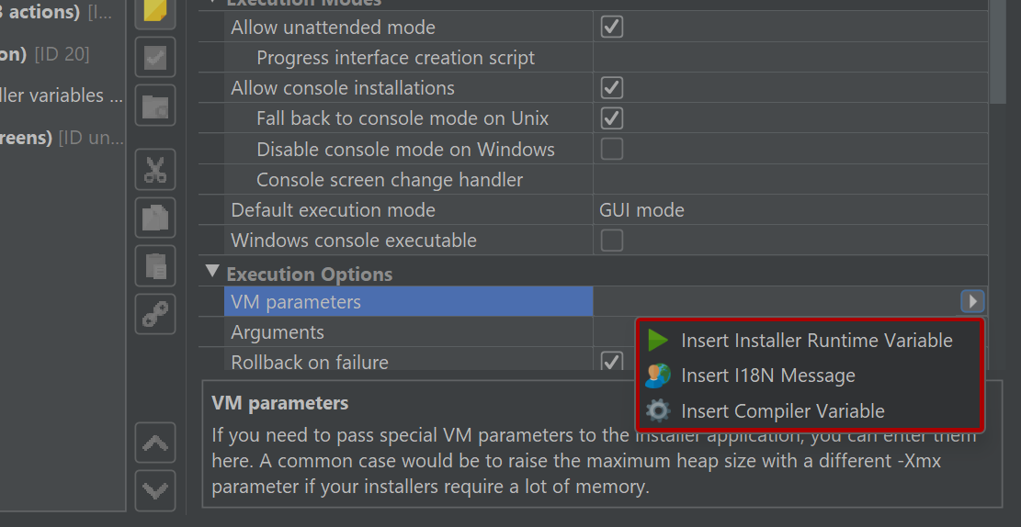The image size is (1021, 527).
Task: Enable Disable console mode on Windows checkbox
Action: [x=611, y=149]
